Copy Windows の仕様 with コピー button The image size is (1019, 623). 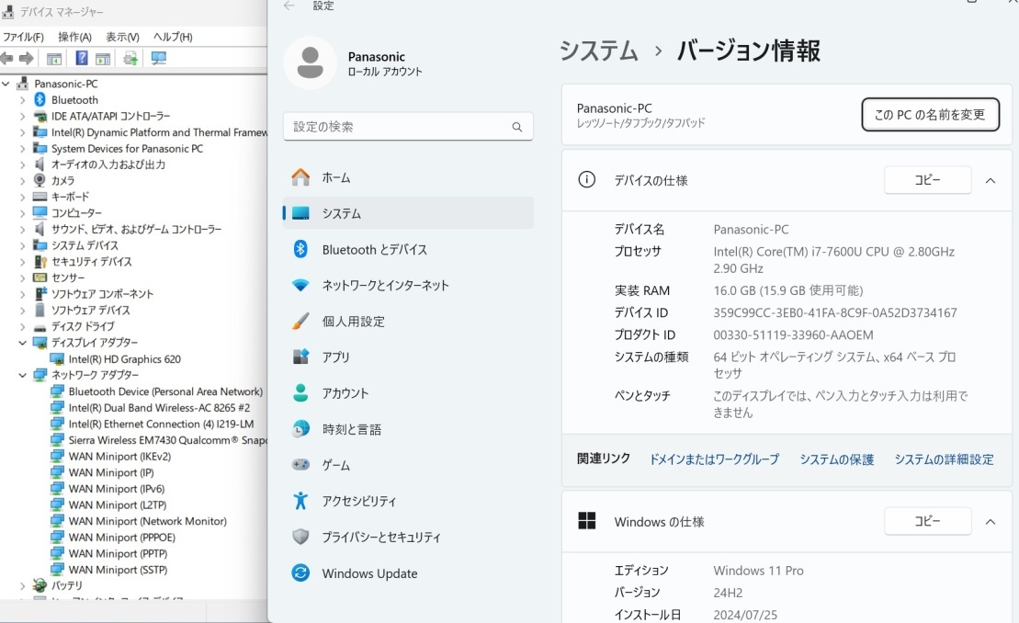pos(927,521)
